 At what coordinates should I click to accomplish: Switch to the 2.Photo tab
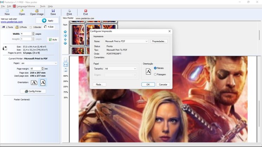point(21,27)
